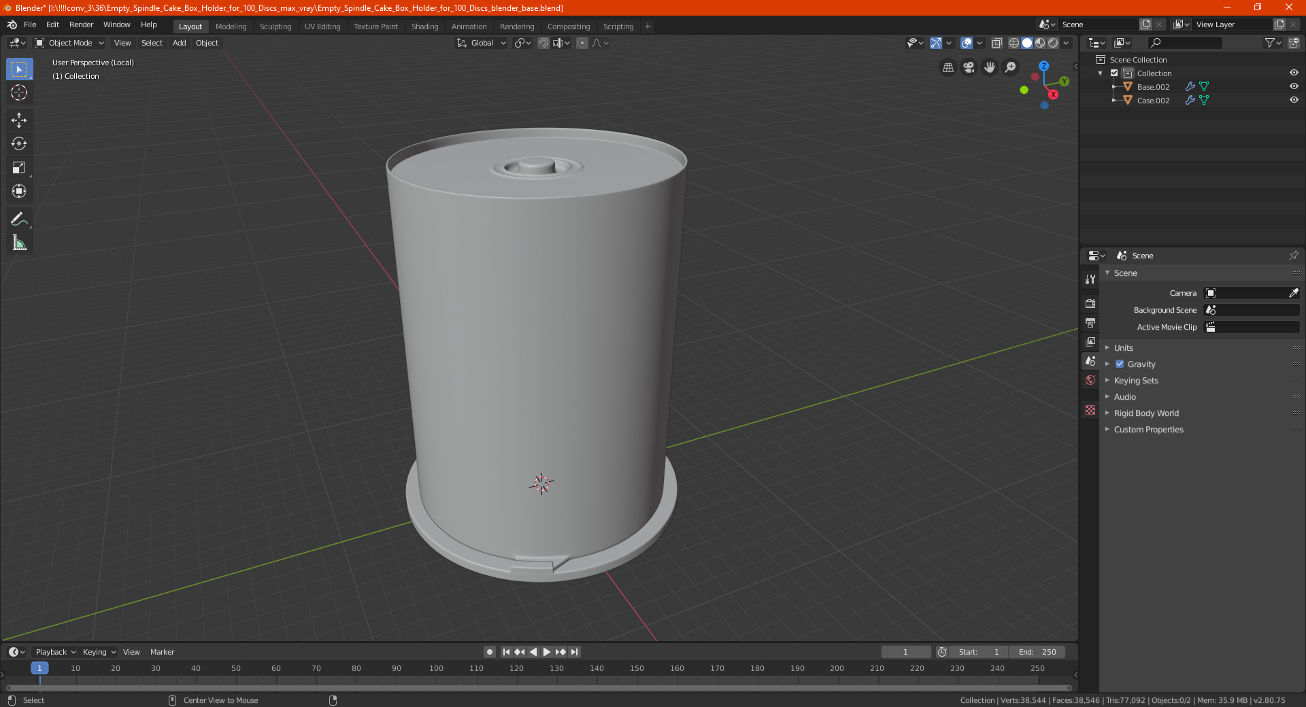Open the Playback popover in the timeline

pyautogui.click(x=55, y=652)
